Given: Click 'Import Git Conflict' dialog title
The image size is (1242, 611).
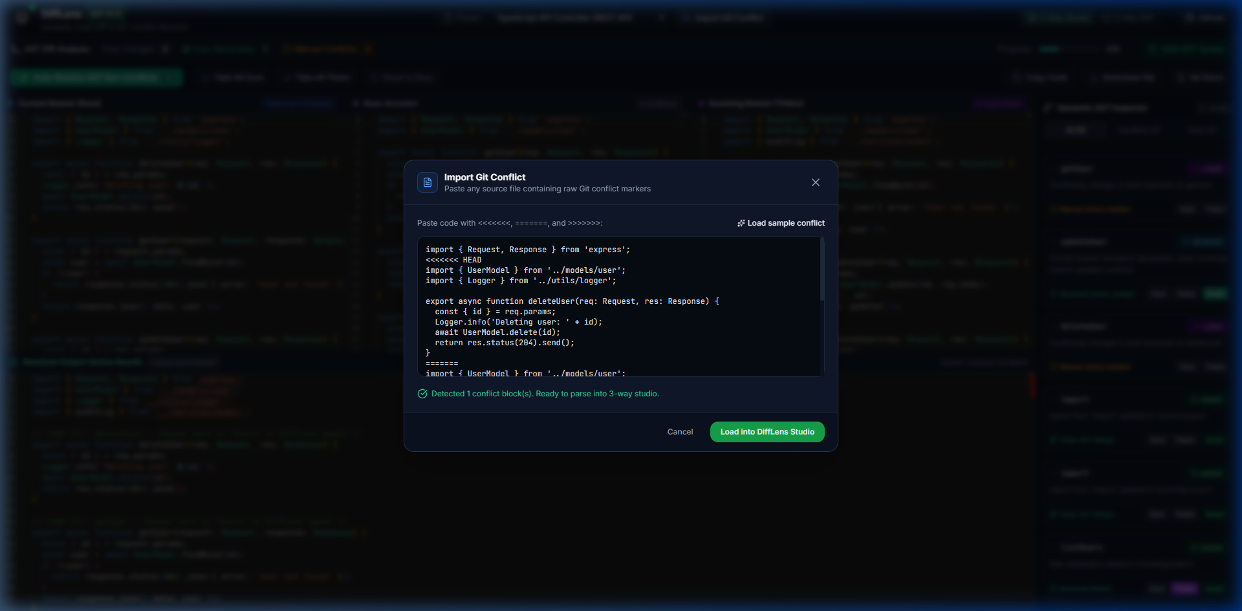Looking at the screenshot, I should (485, 177).
